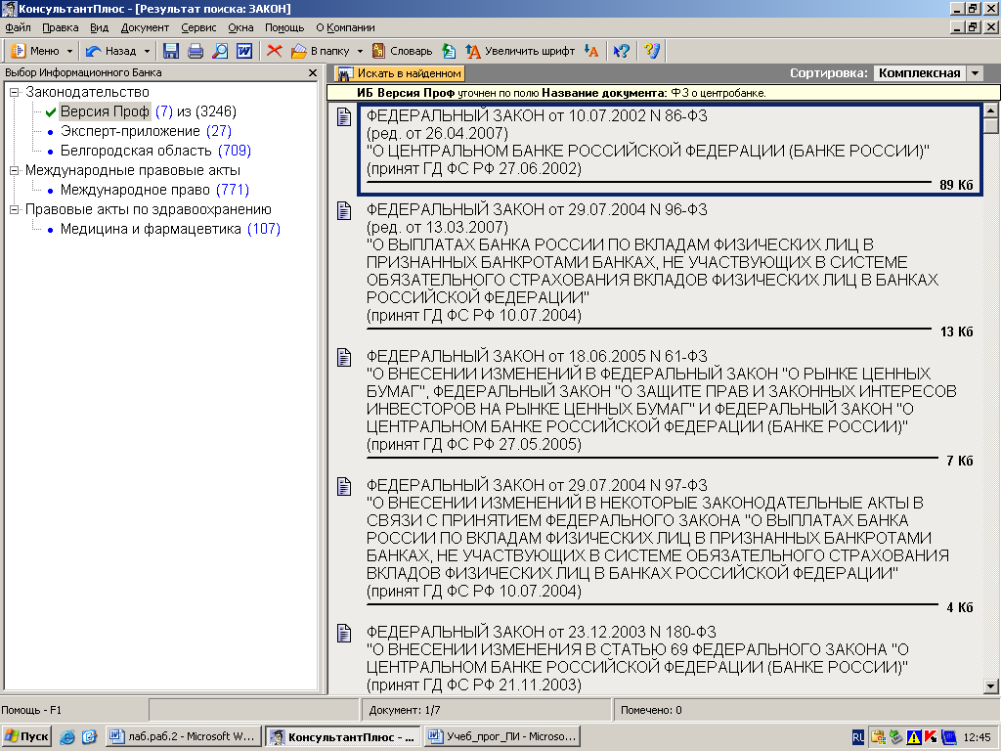Open the Сервис menu
This screenshot has width=1001, height=751.
[198, 27]
